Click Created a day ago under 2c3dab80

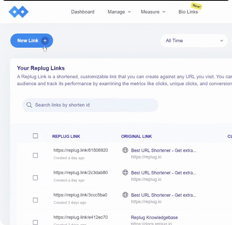(69, 180)
